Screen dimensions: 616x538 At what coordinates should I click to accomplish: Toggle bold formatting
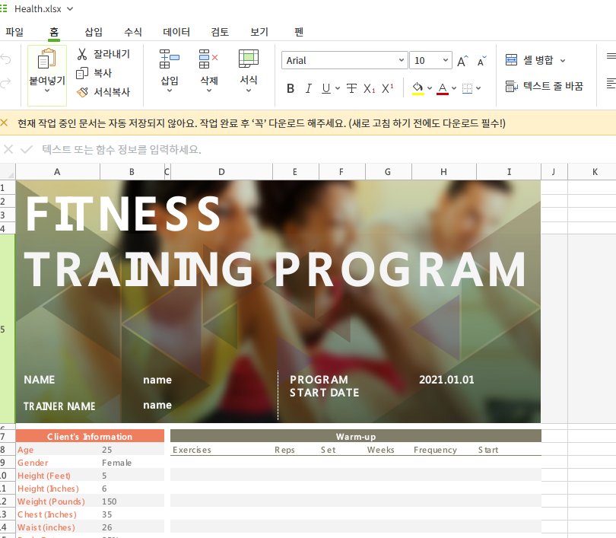click(x=290, y=88)
